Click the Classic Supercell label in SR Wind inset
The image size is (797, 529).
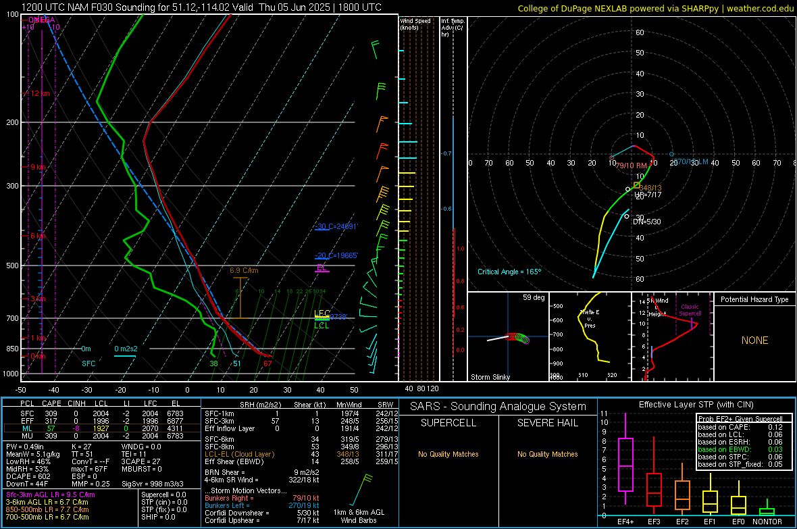click(x=690, y=310)
